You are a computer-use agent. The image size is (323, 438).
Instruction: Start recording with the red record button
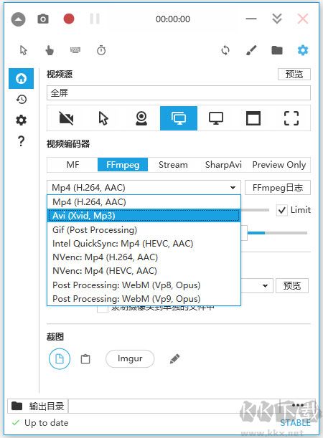(69, 19)
